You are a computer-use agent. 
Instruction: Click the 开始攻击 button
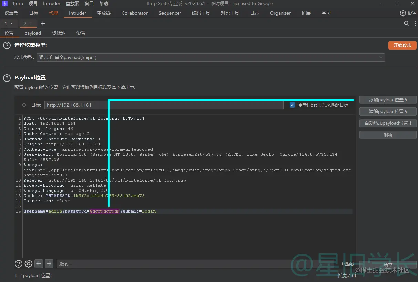(402, 45)
